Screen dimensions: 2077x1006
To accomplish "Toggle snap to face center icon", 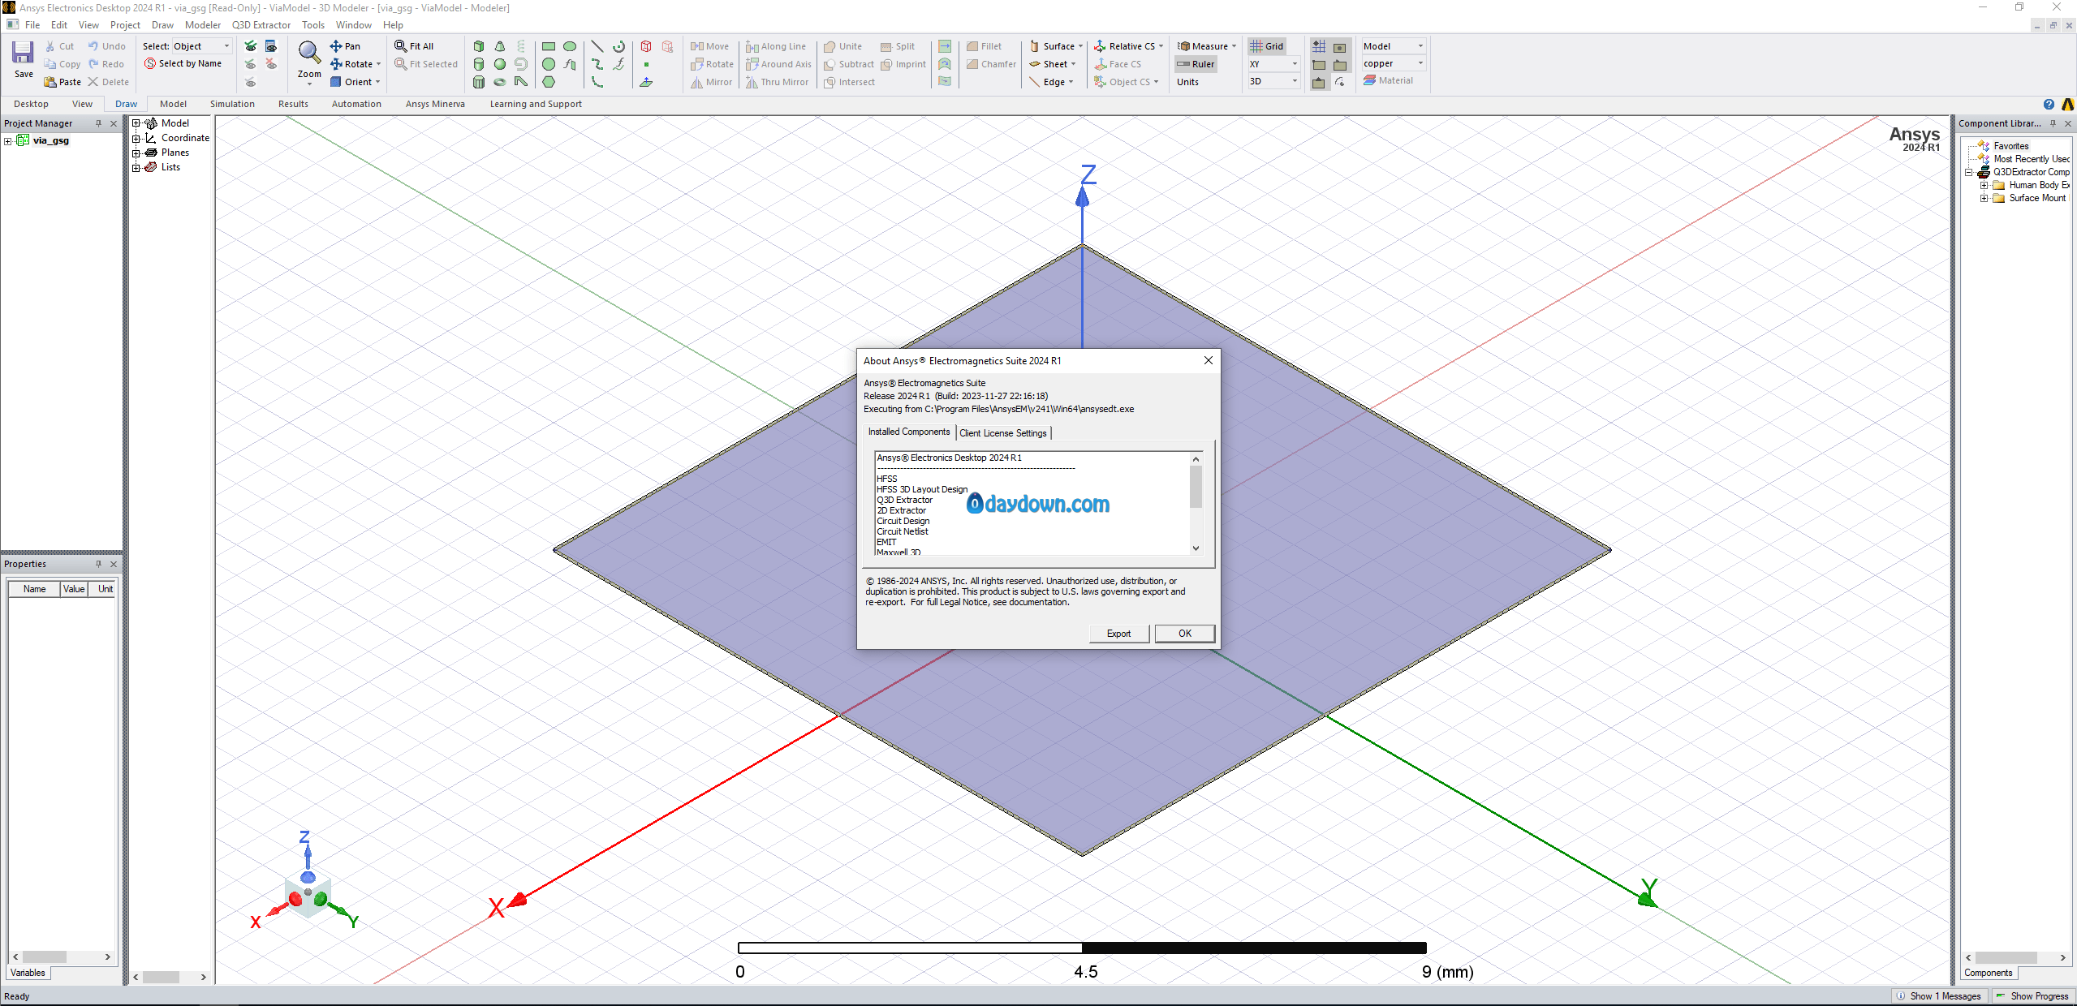I will tap(1340, 46).
